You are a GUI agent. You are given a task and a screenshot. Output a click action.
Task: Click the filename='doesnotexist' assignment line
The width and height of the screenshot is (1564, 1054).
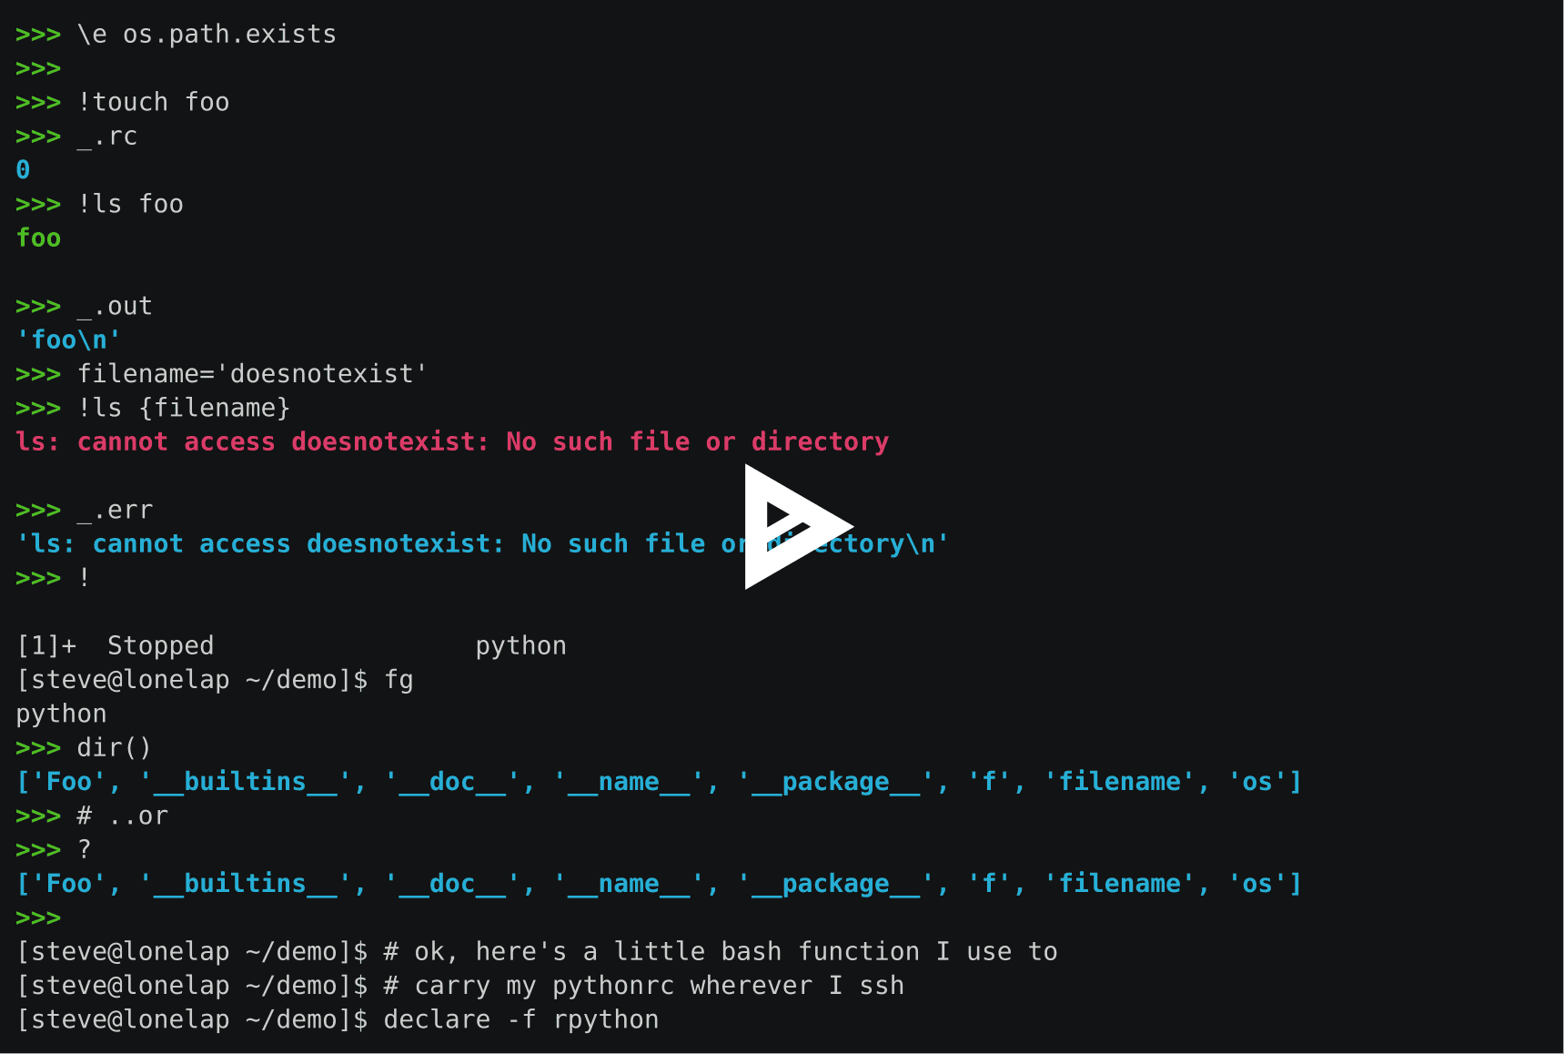coord(222,374)
